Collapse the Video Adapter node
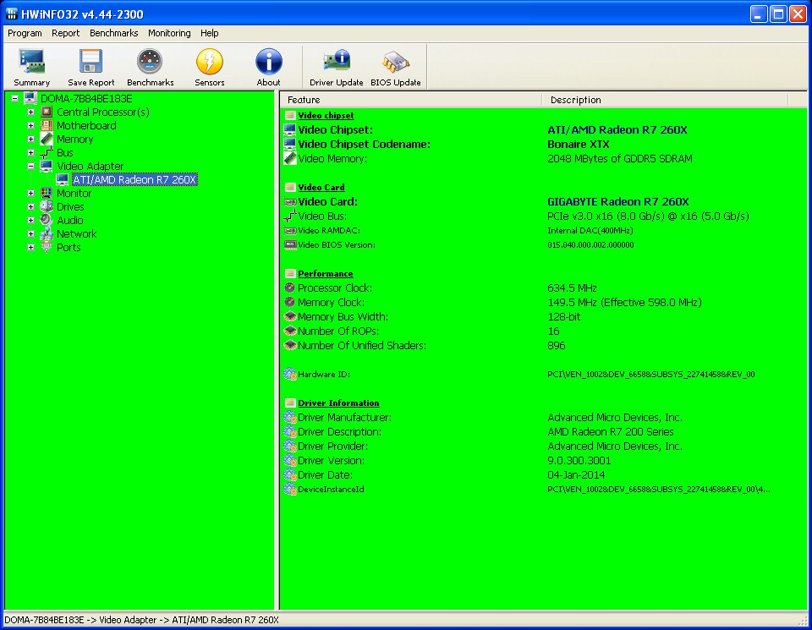This screenshot has height=630, width=812. point(31,167)
